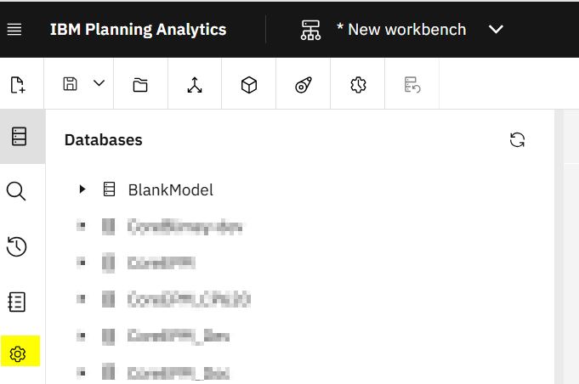The image size is (579, 384).
Task: Open the search sidebar icon
Action: pos(16,191)
